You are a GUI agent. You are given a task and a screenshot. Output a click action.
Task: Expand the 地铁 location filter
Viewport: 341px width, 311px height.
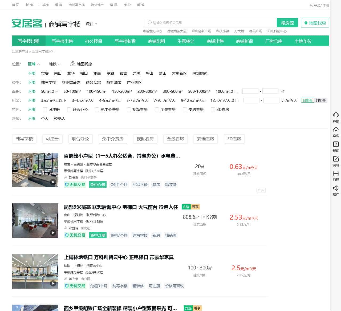click(x=55, y=64)
